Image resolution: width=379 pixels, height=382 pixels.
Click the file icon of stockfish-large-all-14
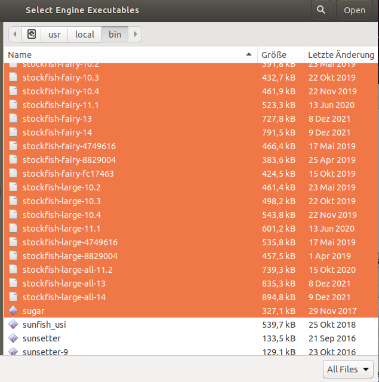[x=13, y=297]
